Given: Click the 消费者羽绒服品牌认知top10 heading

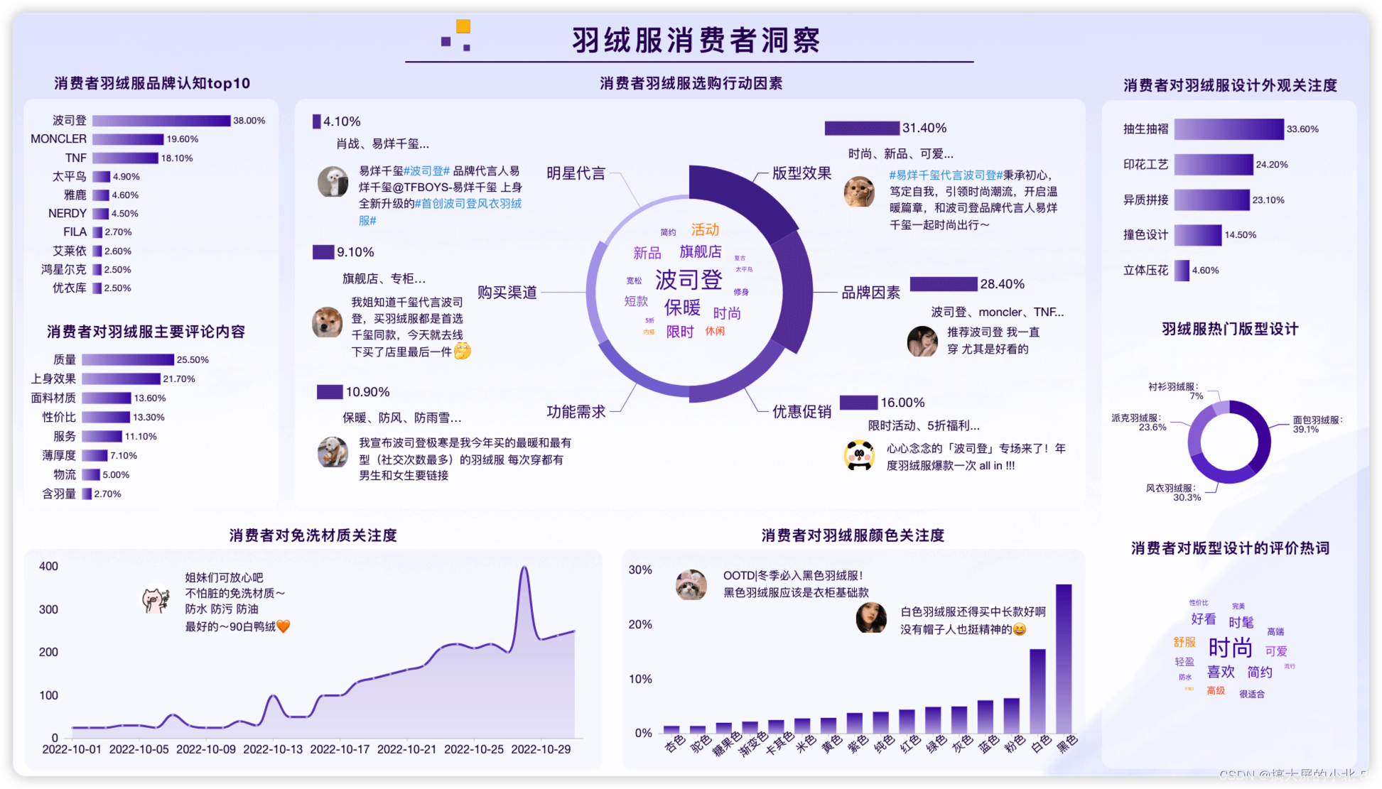Looking at the screenshot, I should [152, 83].
